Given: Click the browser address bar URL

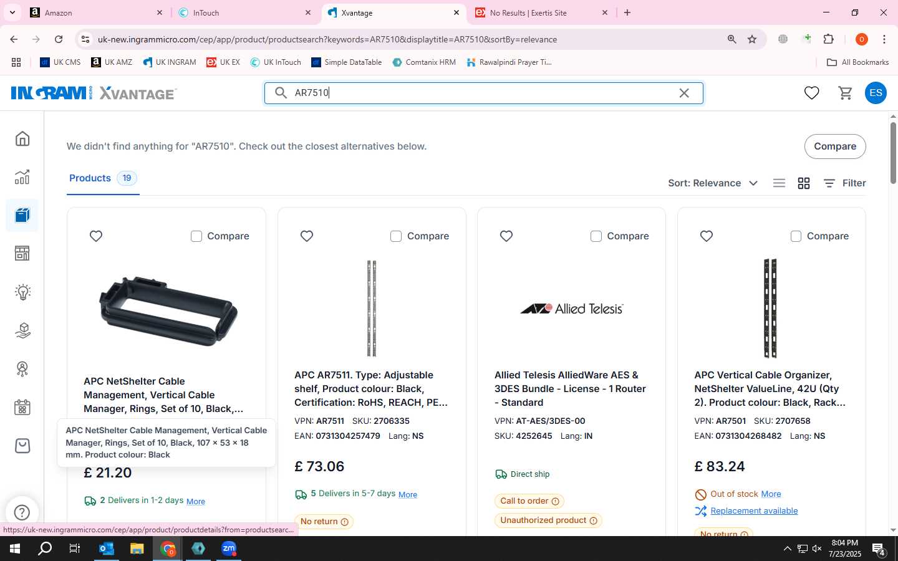Looking at the screenshot, I should pyautogui.click(x=327, y=39).
